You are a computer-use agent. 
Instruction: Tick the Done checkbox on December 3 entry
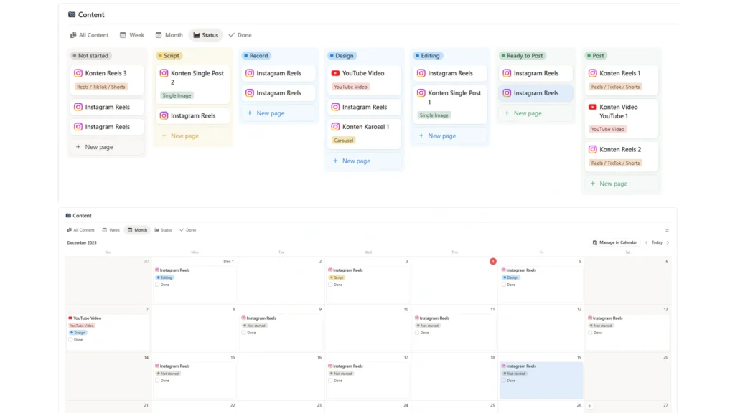coord(330,285)
